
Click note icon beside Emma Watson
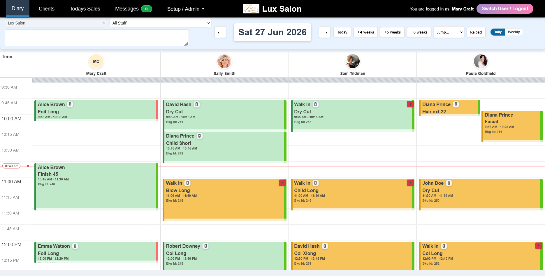pos(75,246)
